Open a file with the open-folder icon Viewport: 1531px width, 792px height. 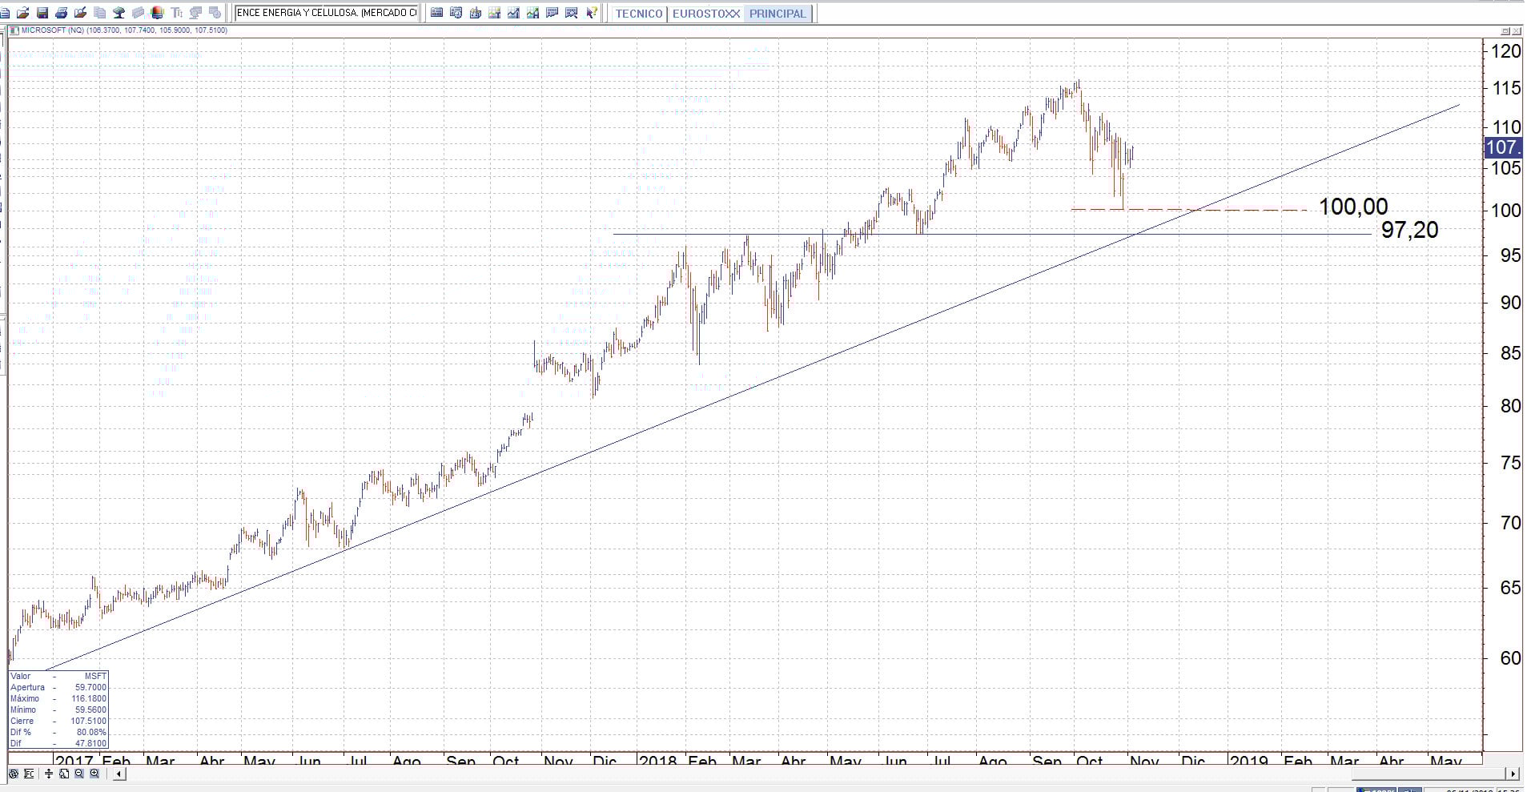point(23,13)
